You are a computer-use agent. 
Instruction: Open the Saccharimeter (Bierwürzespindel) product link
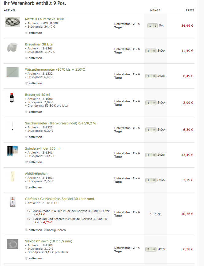(61, 123)
